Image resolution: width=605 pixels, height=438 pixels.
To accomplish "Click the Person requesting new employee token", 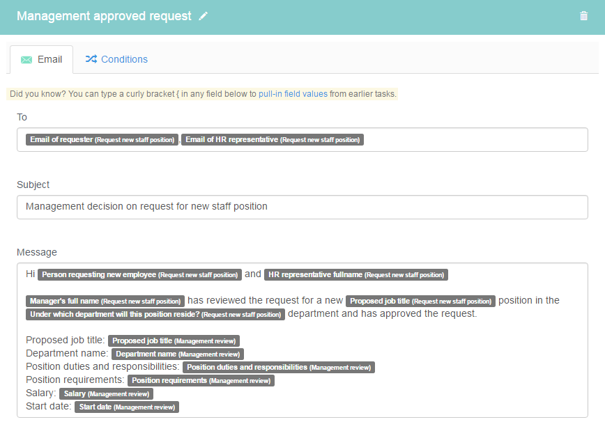I will [x=139, y=274].
